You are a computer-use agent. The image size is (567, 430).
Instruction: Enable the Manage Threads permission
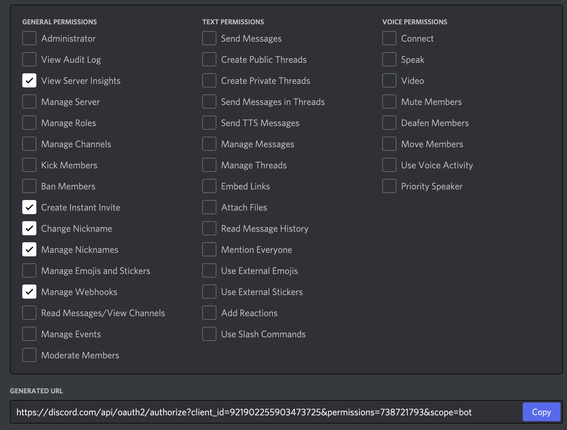pyautogui.click(x=209, y=165)
